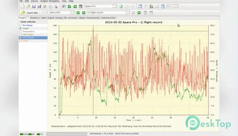Enable the Climb curve checkbox
This screenshot has height=136, width=238.
point(20,41)
